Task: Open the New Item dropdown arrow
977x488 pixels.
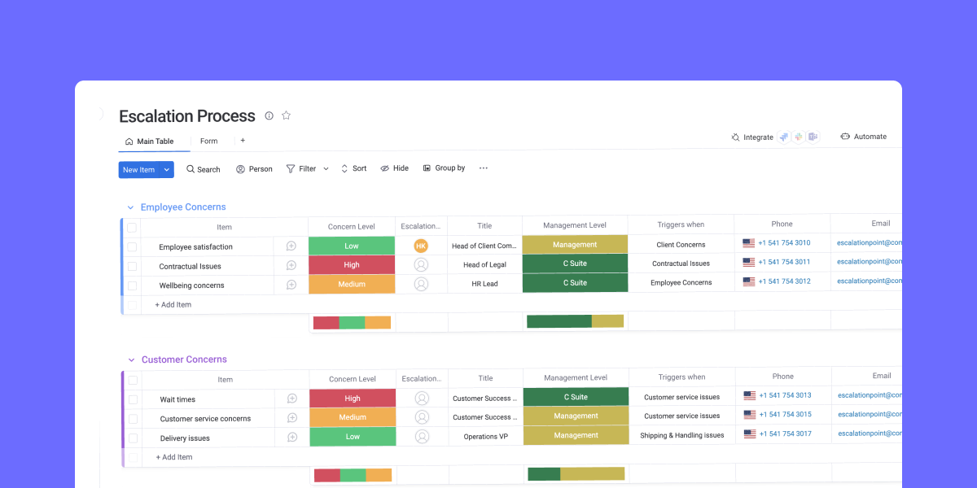Action: [167, 169]
